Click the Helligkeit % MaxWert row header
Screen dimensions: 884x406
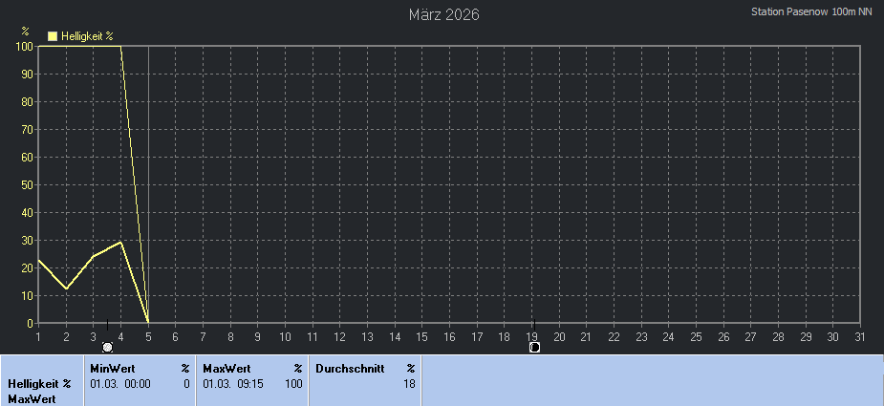(40, 391)
